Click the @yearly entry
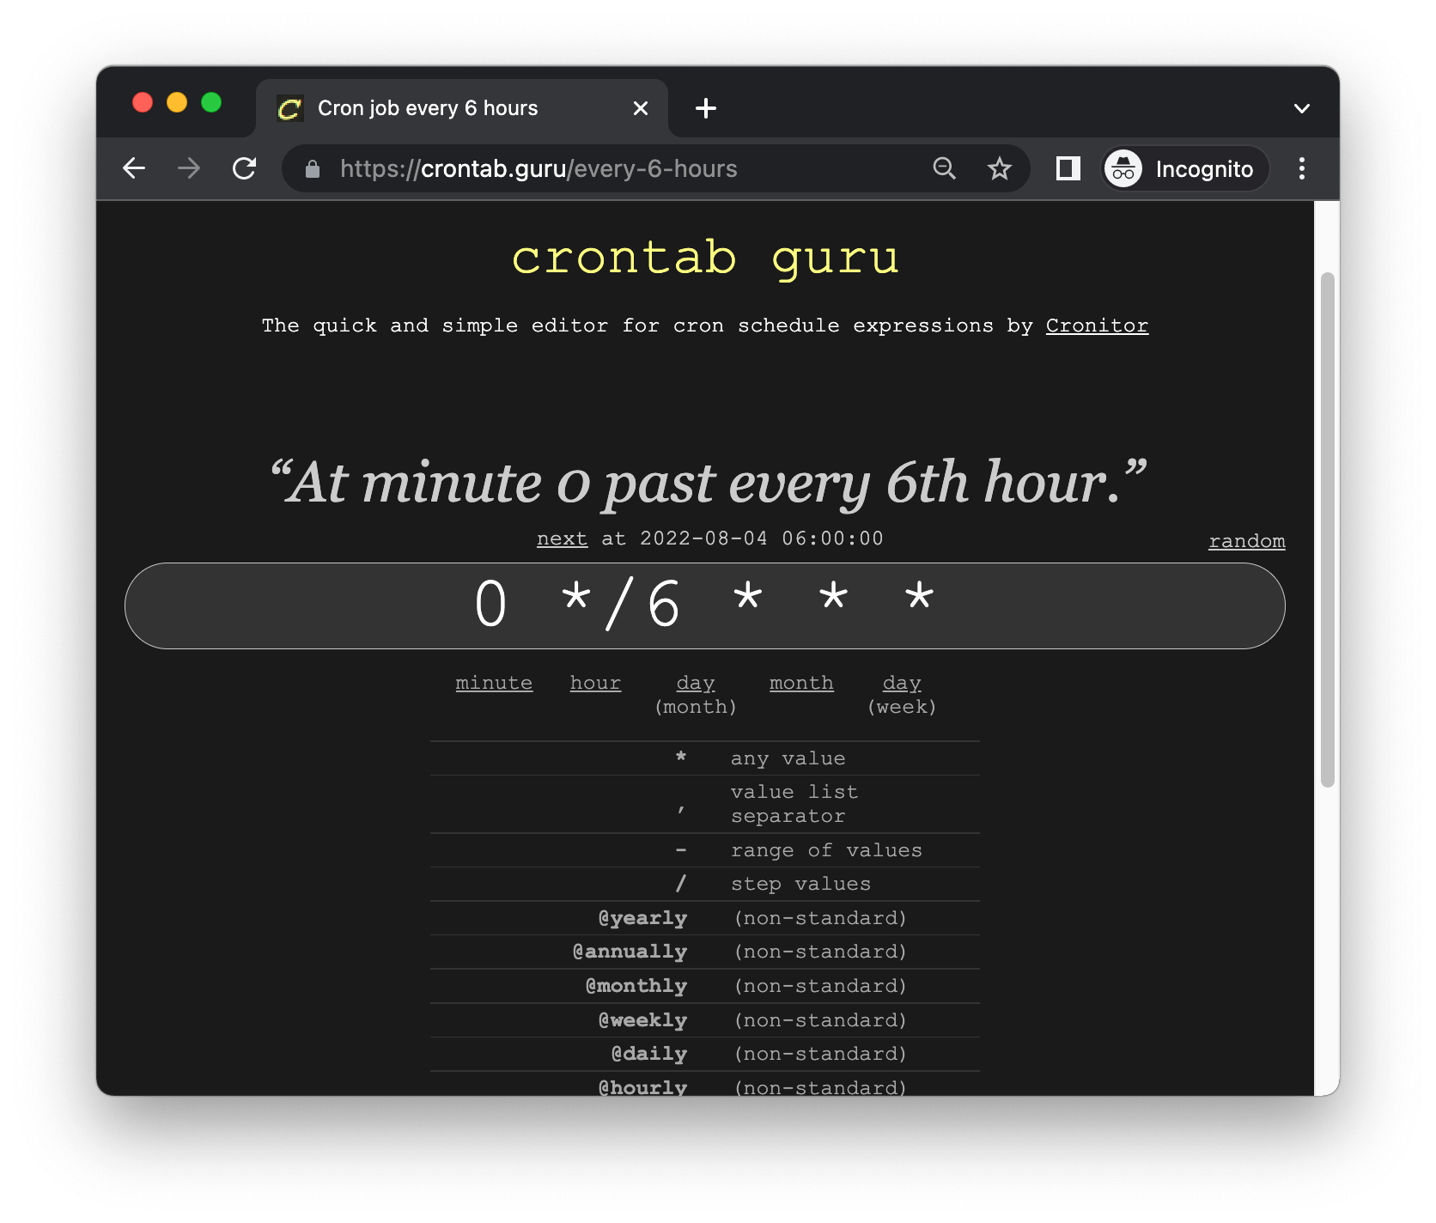Viewport: 1436px width, 1223px height. (x=642, y=918)
